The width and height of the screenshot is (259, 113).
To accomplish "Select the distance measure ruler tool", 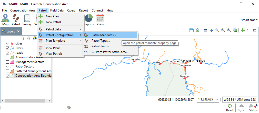I will [205, 30].
